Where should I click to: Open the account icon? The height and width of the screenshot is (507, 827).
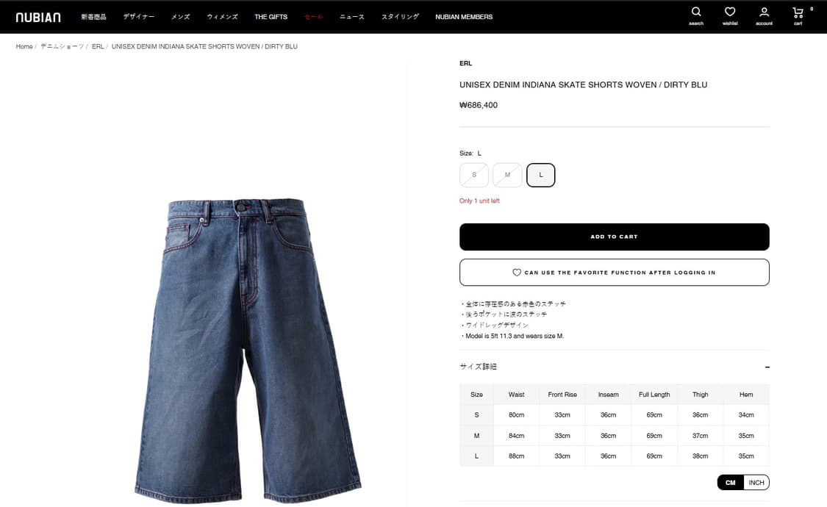(764, 12)
